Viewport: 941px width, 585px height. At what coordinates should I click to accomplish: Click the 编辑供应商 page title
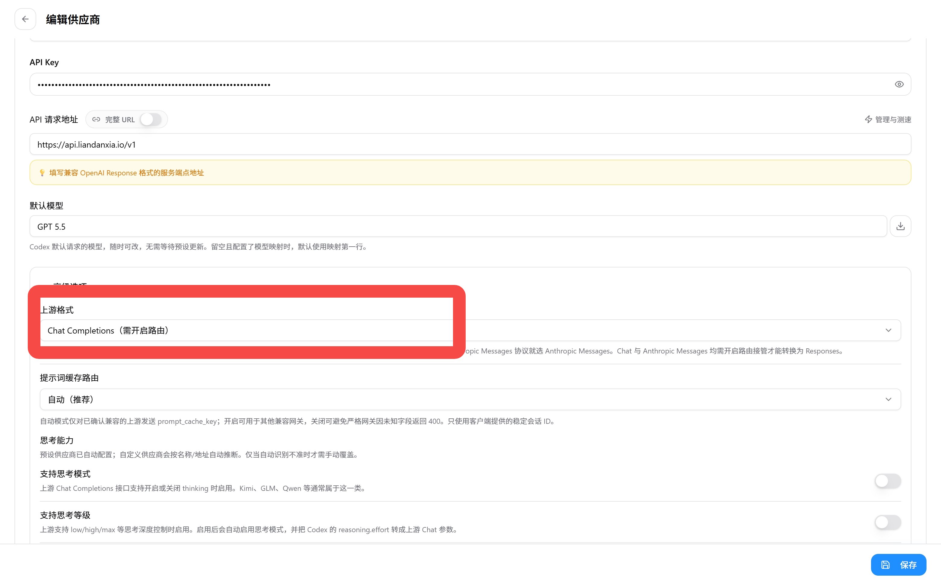[x=73, y=19]
